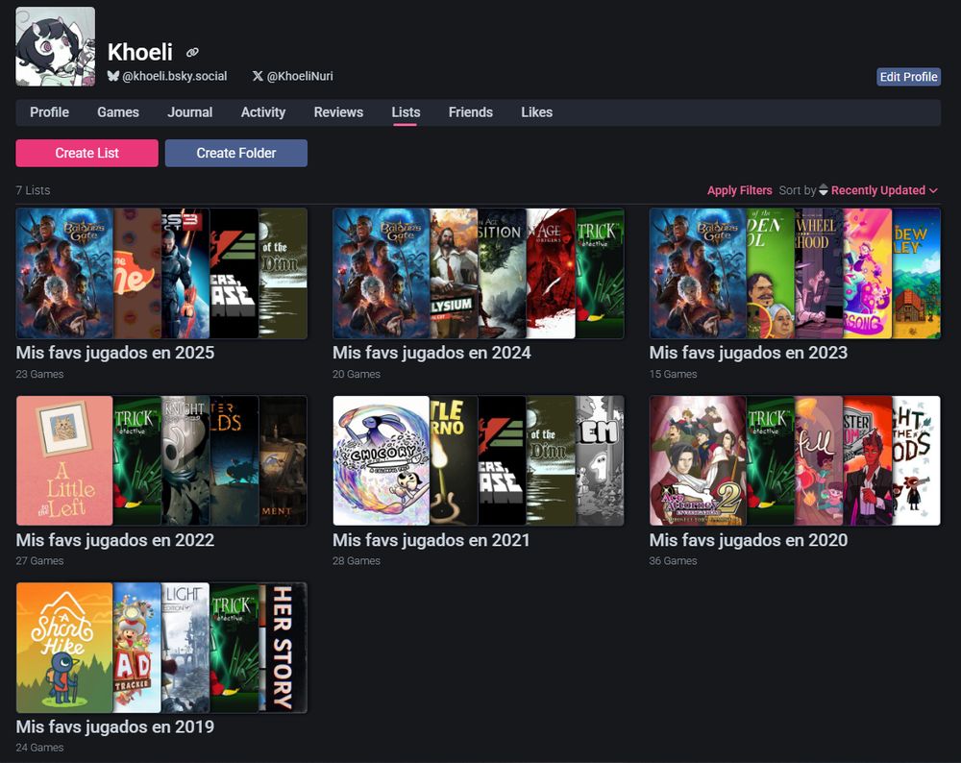Screen dimensions: 961x763
Task: Open the X @KhoeliNuri profile link
Action: click(x=292, y=76)
